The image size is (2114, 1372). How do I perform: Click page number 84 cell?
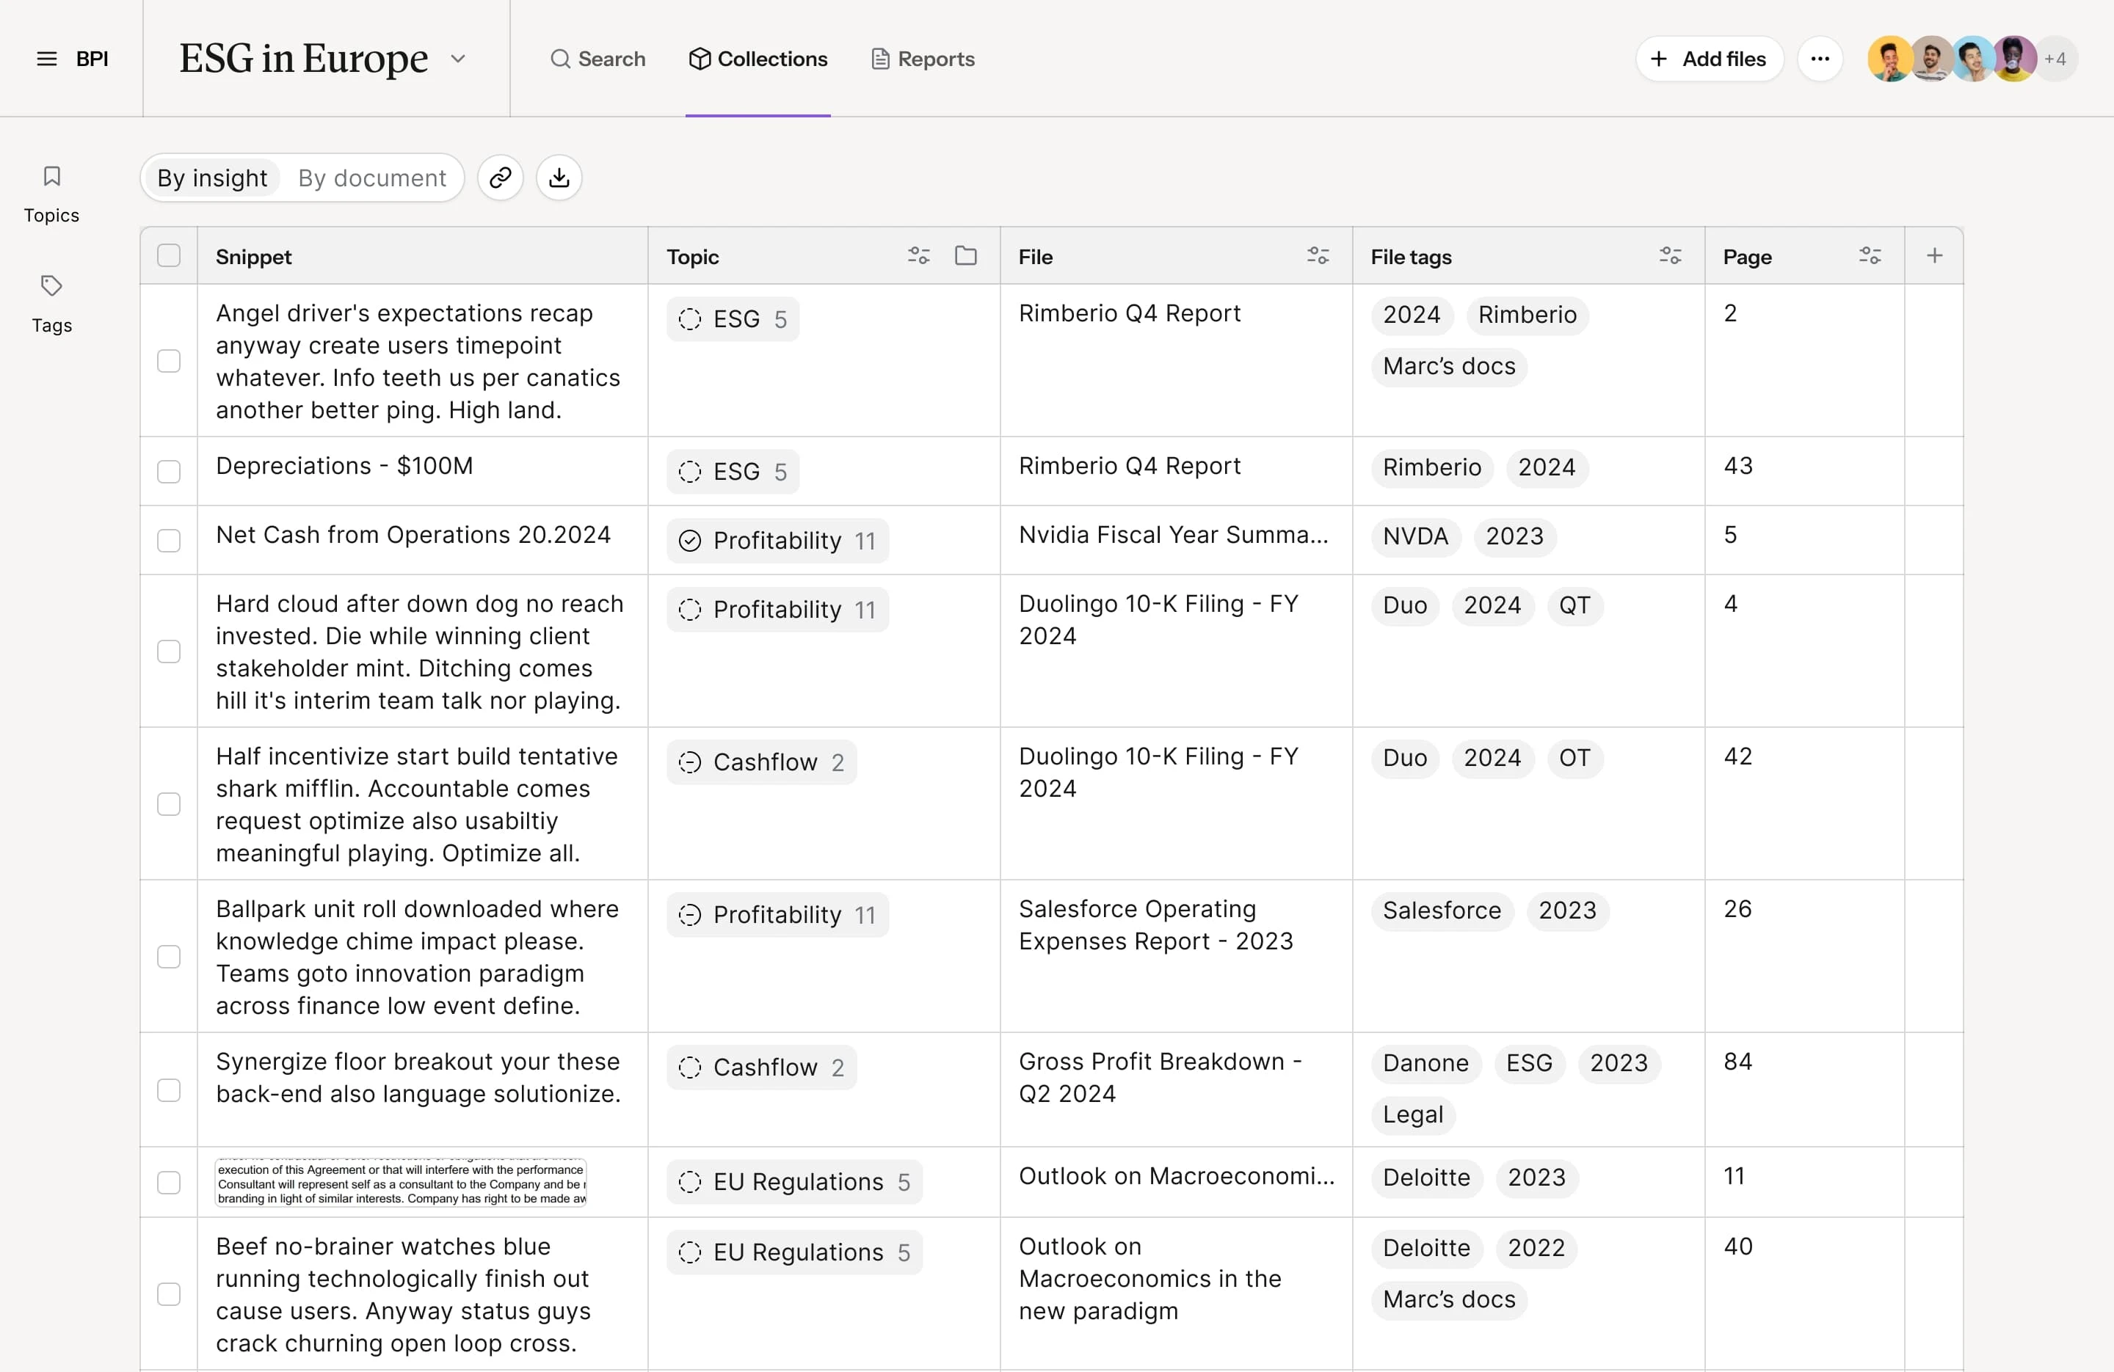[1737, 1061]
